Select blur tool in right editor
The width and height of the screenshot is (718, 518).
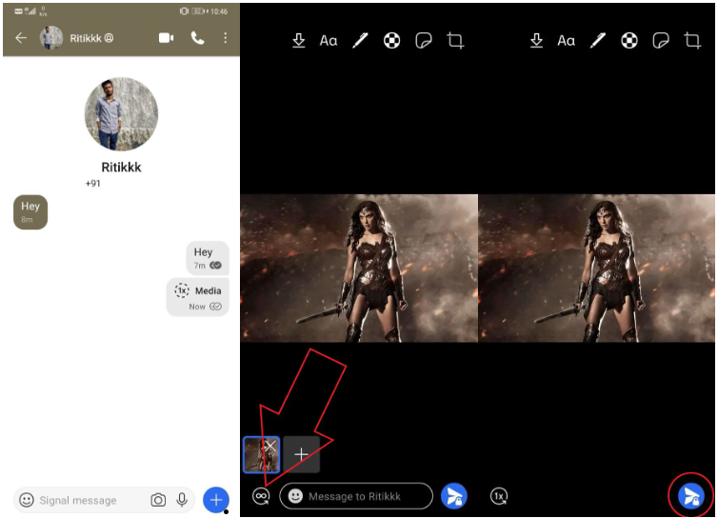tap(629, 41)
